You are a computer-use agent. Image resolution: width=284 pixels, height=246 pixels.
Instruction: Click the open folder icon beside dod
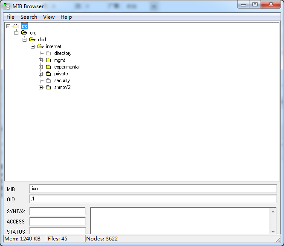pos(32,40)
